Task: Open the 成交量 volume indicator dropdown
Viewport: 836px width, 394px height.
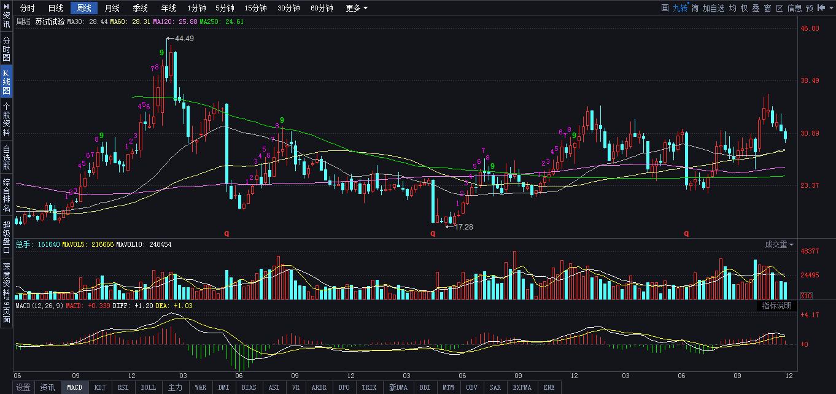Action: pyautogui.click(x=778, y=245)
